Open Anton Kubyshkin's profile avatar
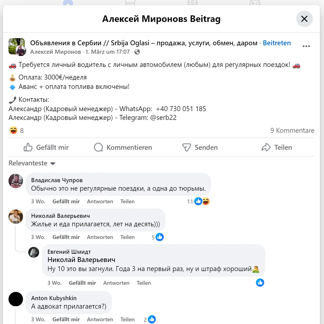The image size is (324, 324). (x=16, y=299)
